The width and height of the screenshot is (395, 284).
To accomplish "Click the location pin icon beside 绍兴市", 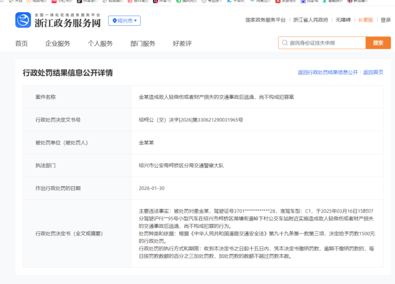I will (x=114, y=21).
